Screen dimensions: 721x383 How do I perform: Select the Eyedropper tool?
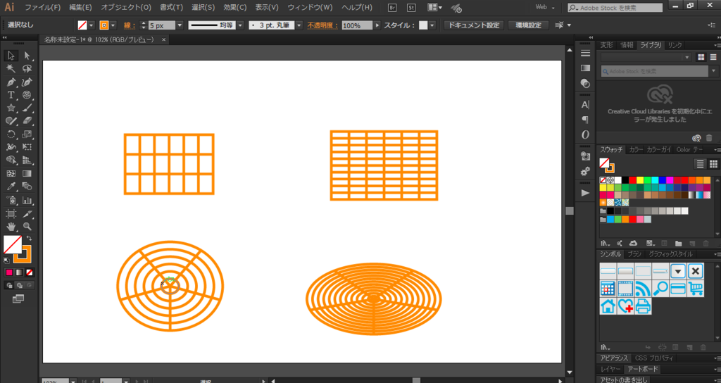tap(11, 187)
